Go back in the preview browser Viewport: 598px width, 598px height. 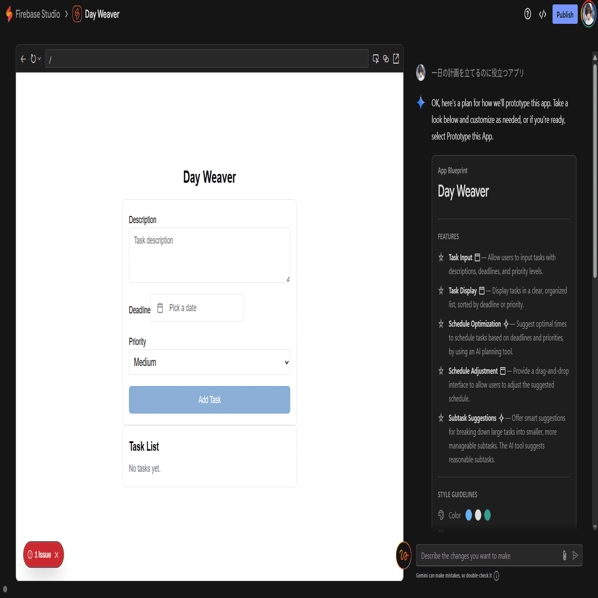(23, 59)
